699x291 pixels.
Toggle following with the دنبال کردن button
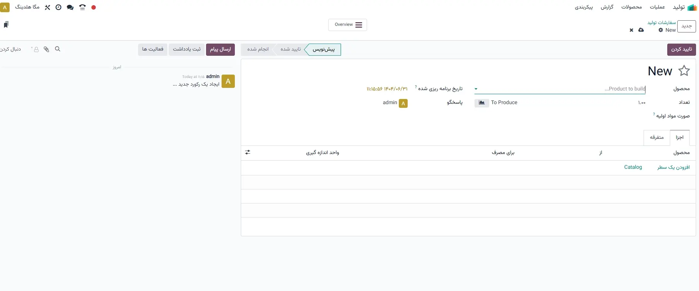point(11,49)
